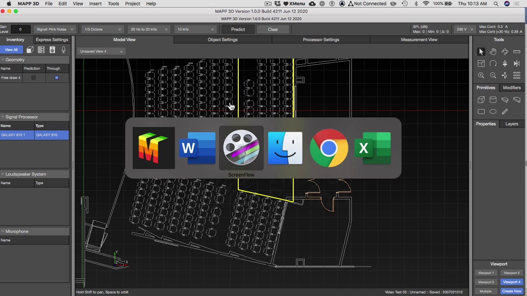Choose ScreenFlow in app switcher
The width and height of the screenshot is (527, 296).
point(241,148)
